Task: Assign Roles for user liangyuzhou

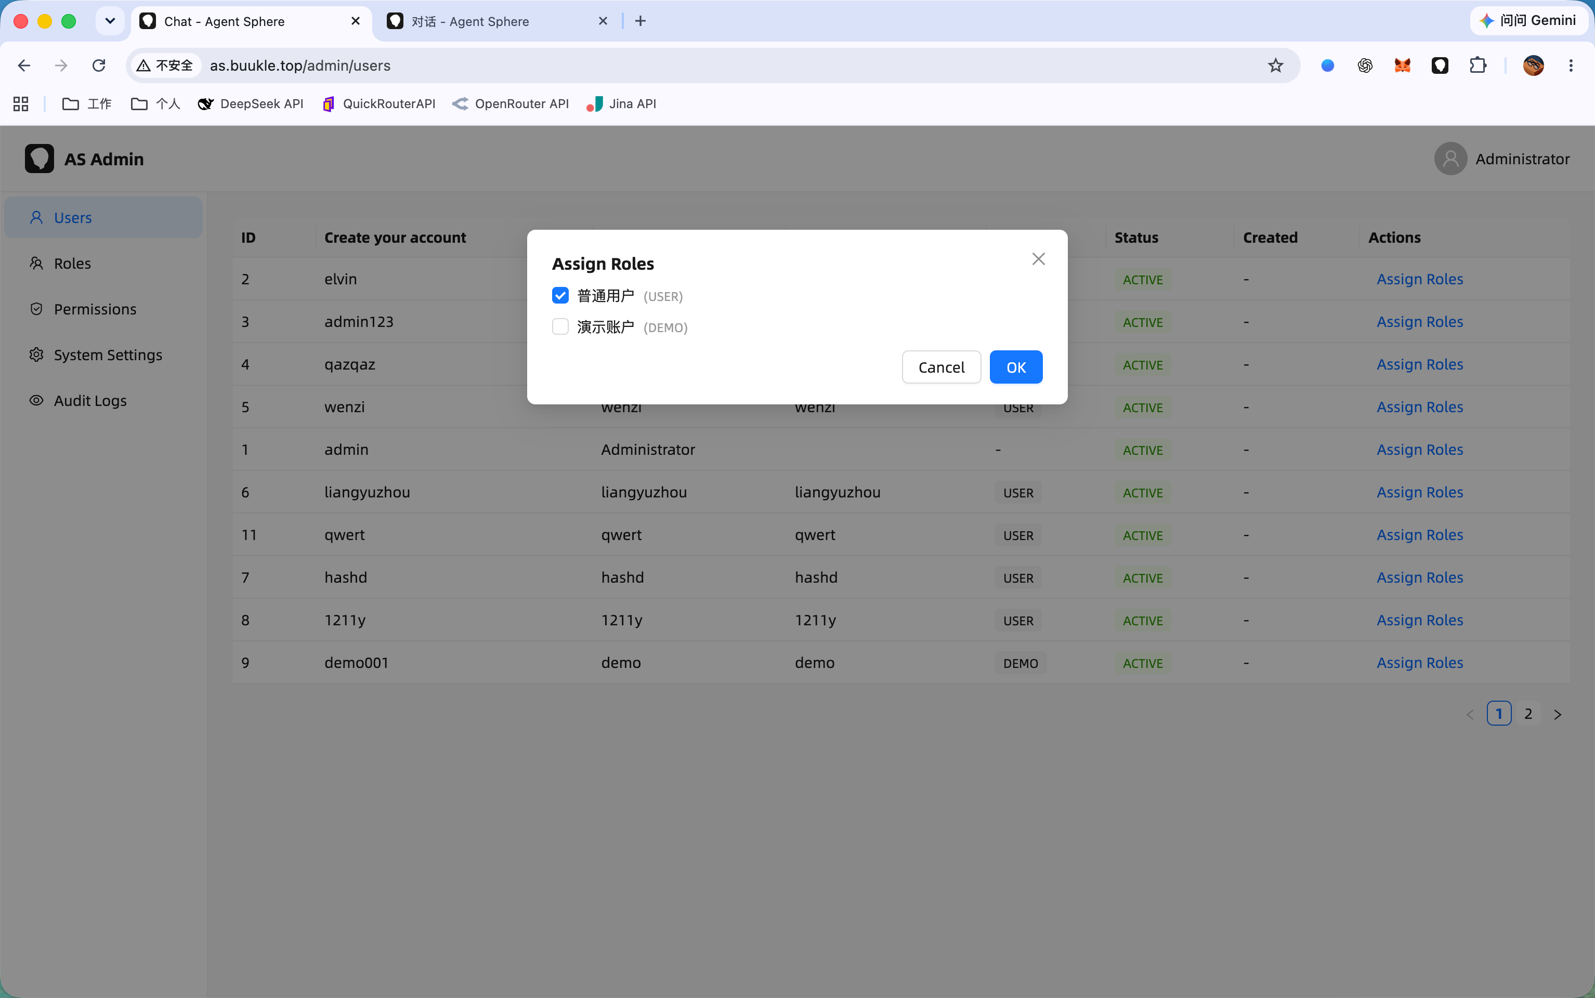Action: coord(1419,492)
